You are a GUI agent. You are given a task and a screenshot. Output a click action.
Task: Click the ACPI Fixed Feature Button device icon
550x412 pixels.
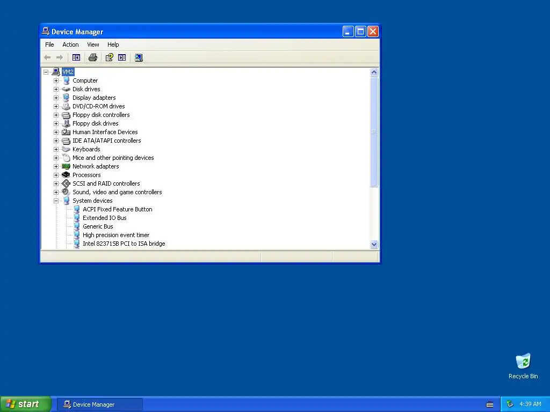tap(76, 209)
